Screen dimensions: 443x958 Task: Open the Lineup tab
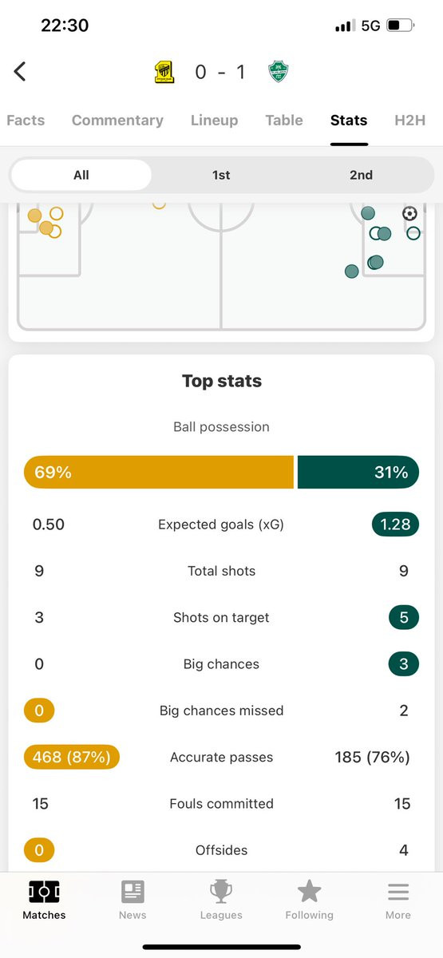(214, 121)
